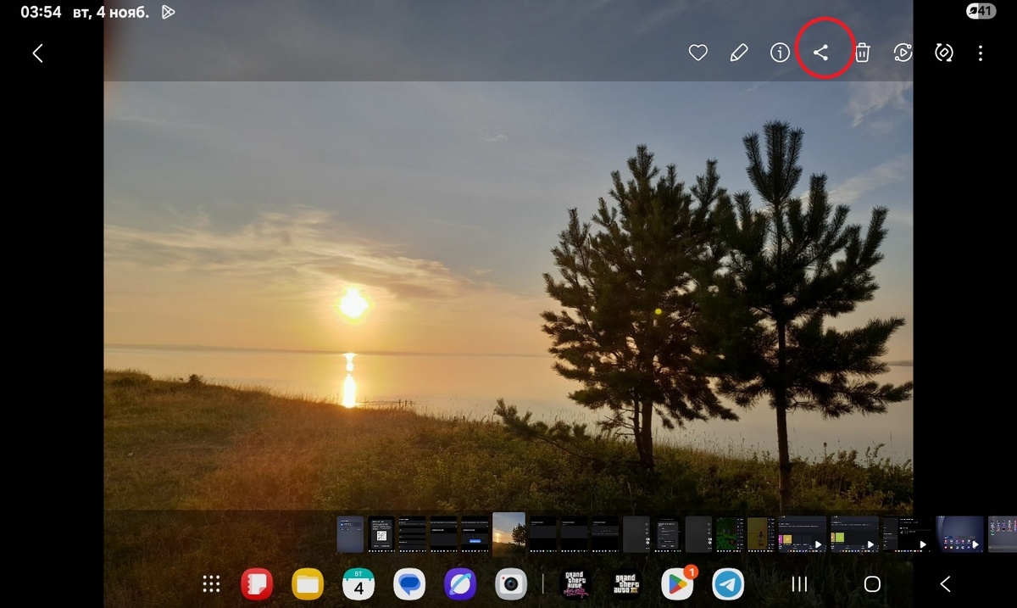
Task: Tap the date 'вт, 4 нояб.'
Action: (x=112, y=12)
